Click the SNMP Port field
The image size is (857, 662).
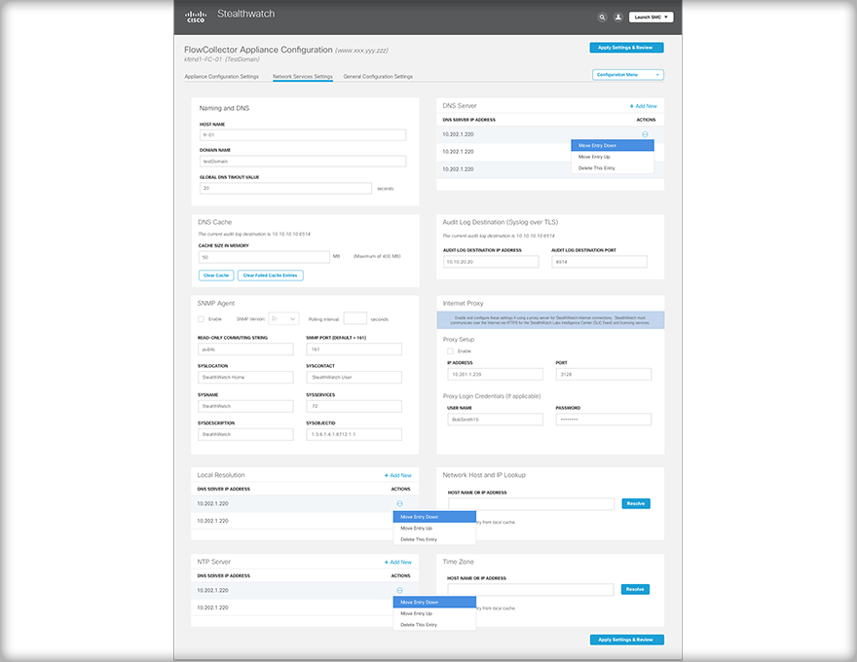(354, 349)
